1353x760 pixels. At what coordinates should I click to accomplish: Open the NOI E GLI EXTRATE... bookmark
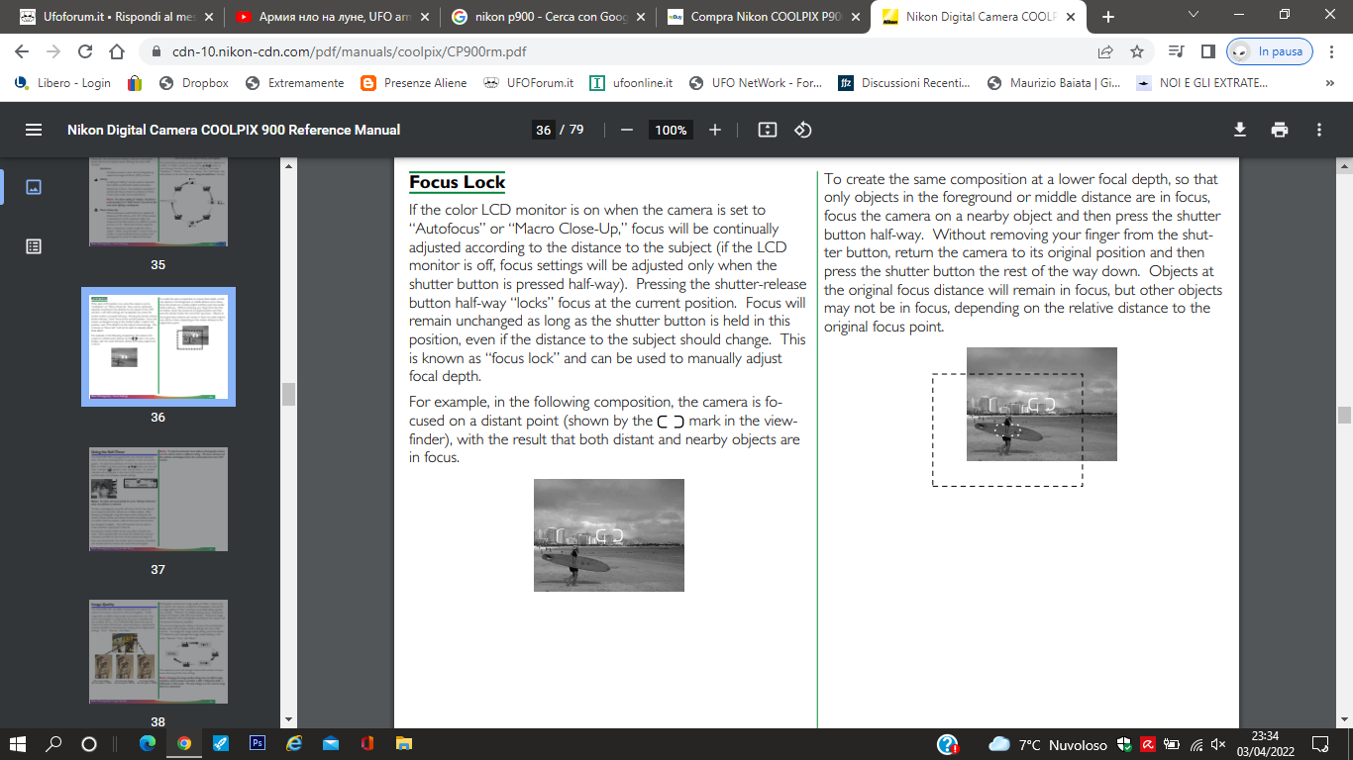[1201, 83]
